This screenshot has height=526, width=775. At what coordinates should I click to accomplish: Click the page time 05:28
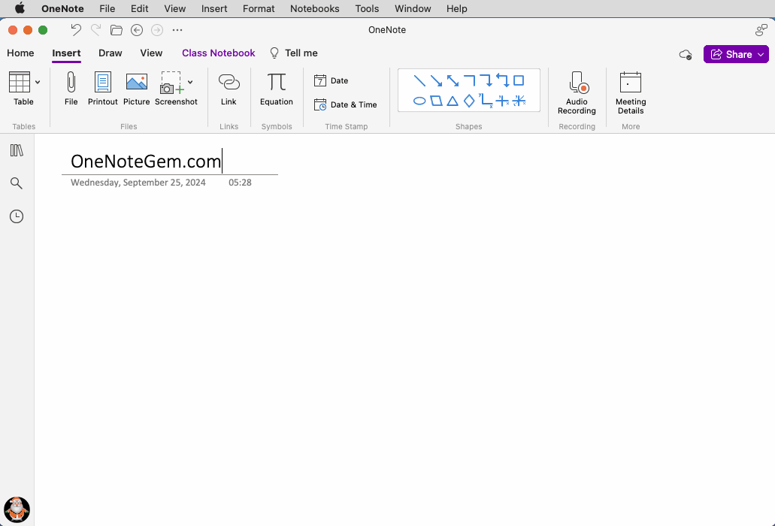pos(240,183)
